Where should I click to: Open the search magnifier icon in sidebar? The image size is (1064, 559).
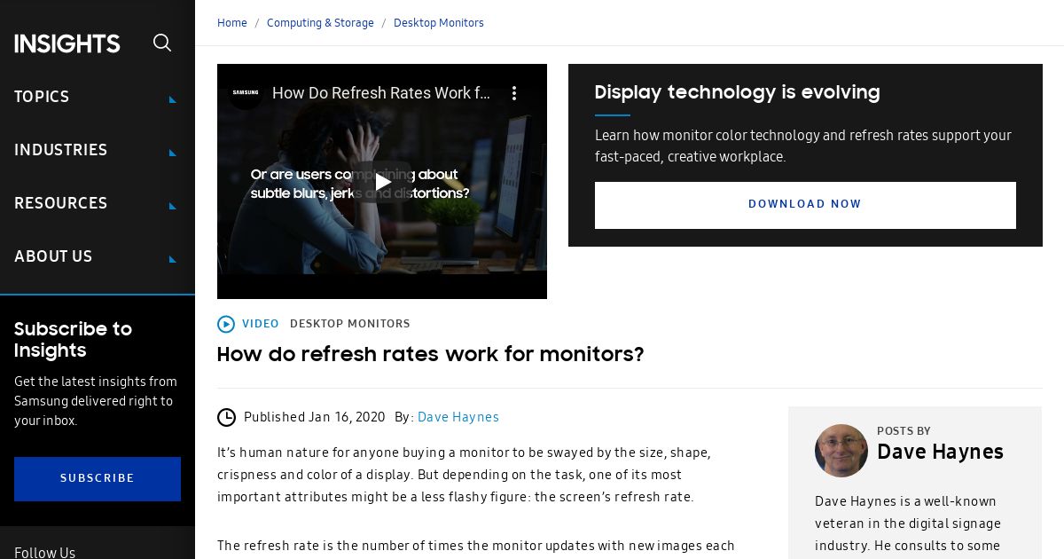pyautogui.click(x=162, y=43)
